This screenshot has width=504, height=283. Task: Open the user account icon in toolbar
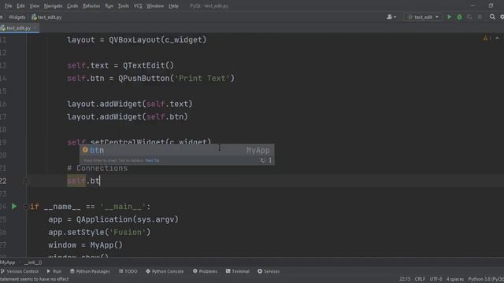(x=391, y=17)
